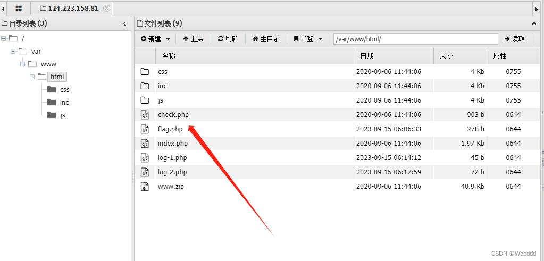This screenshot has width=544, height=261.
Task: Click the date 2023-09-15 06:17:59
Action: [x=389, y=172]
